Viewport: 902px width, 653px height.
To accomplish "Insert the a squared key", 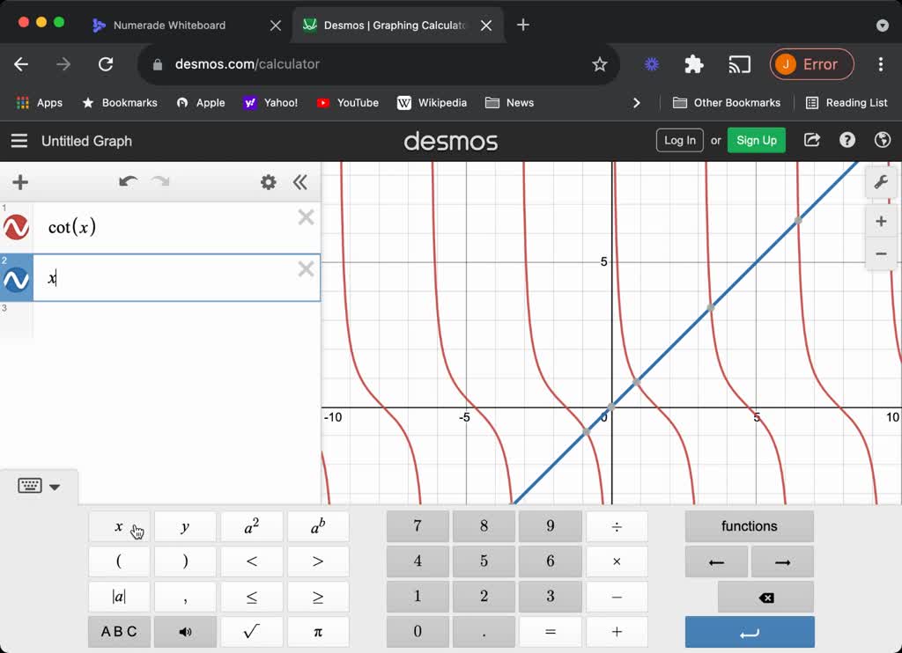I will 251,526.
